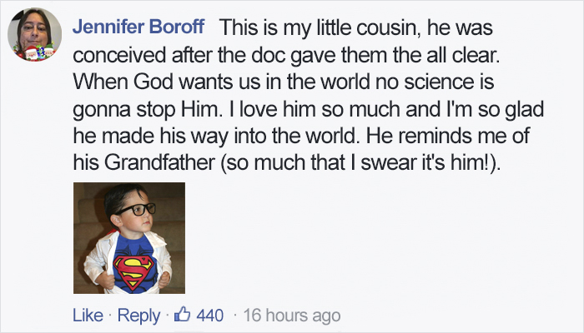Click the child's black glasses in the photo
Screen dimensions: 584x333
tap(135, 209)
